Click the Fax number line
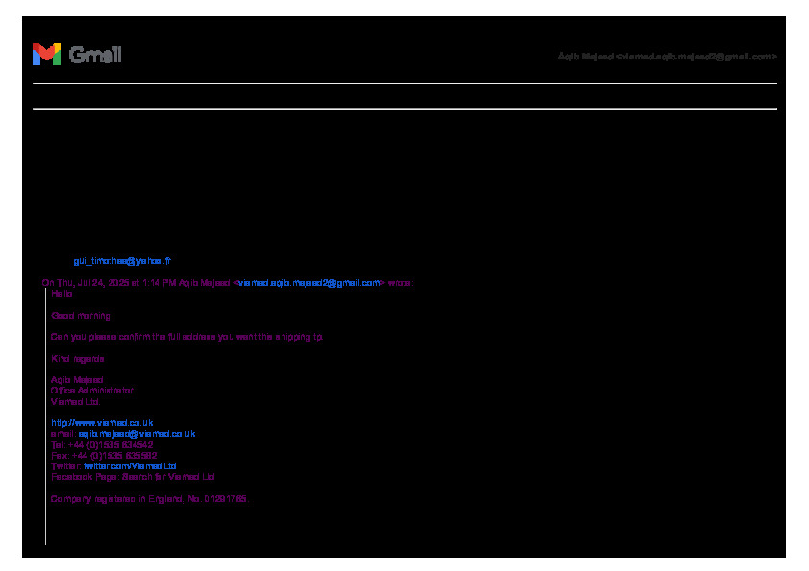The width and height of the screenshot is (809, 571). 103,455
